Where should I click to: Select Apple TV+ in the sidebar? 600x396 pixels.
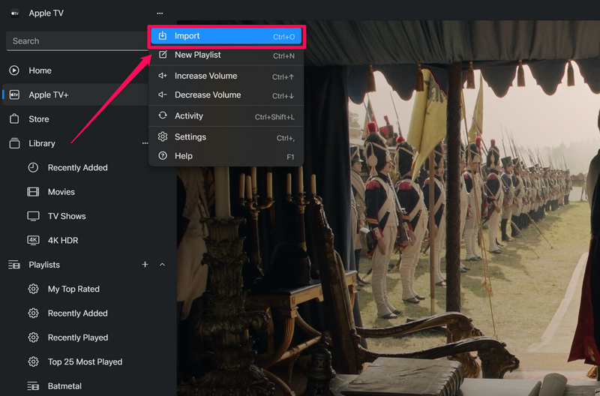coord(49,94)
